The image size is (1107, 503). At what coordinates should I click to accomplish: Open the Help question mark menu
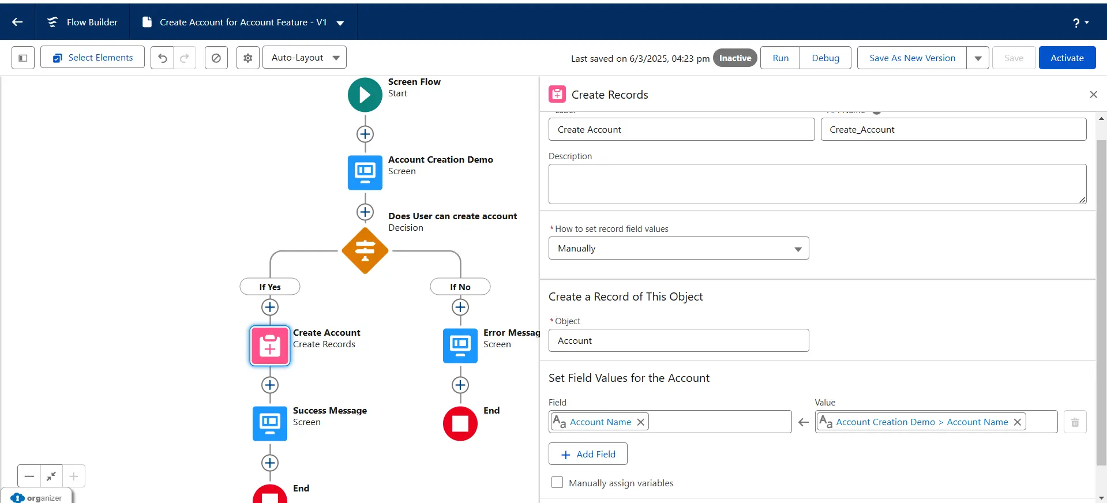tap(1080, 22)
